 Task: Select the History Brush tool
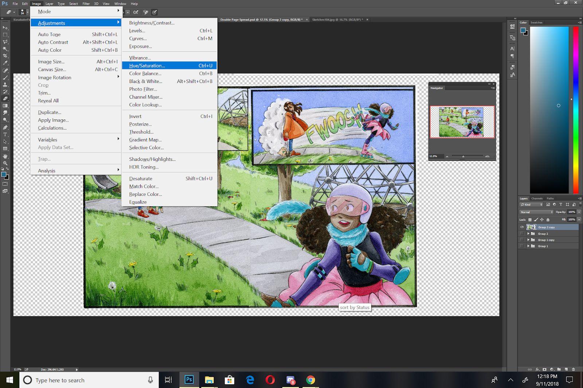point(5,92)
